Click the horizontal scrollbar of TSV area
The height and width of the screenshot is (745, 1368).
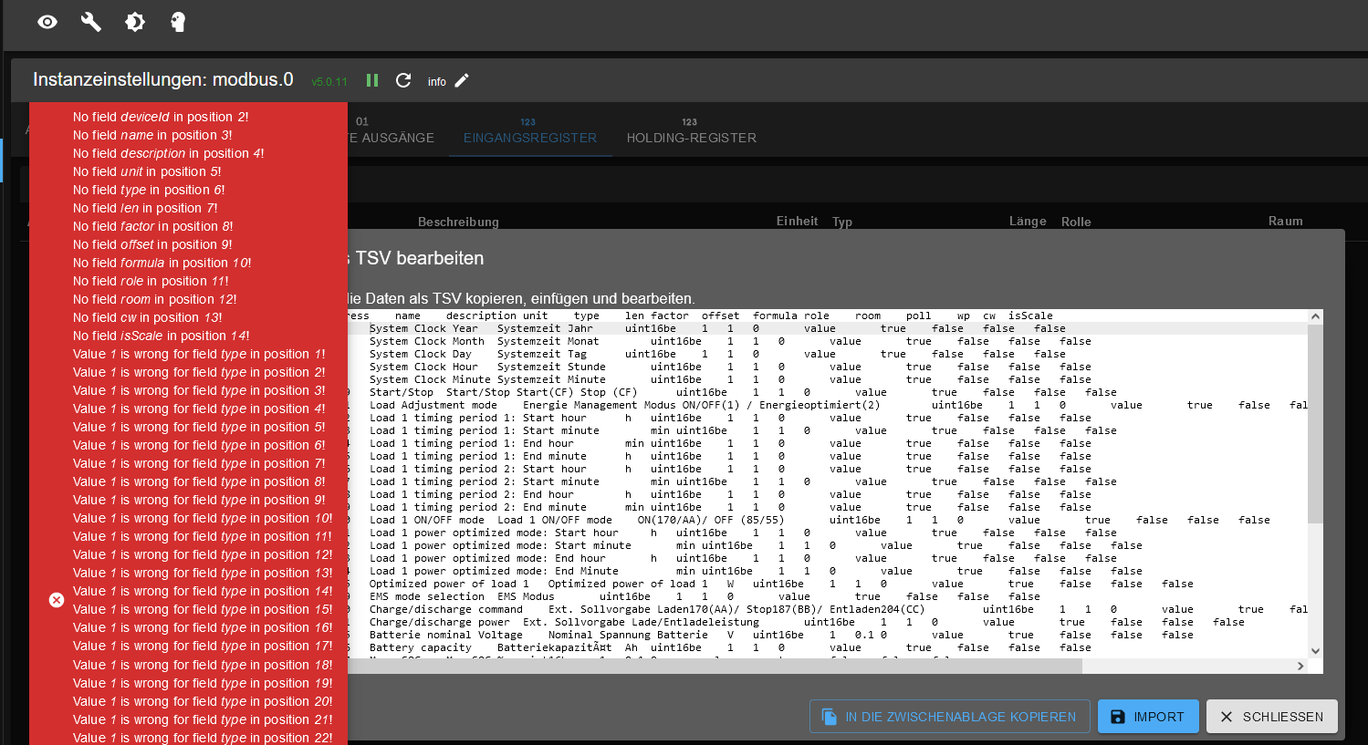[715, 666]
